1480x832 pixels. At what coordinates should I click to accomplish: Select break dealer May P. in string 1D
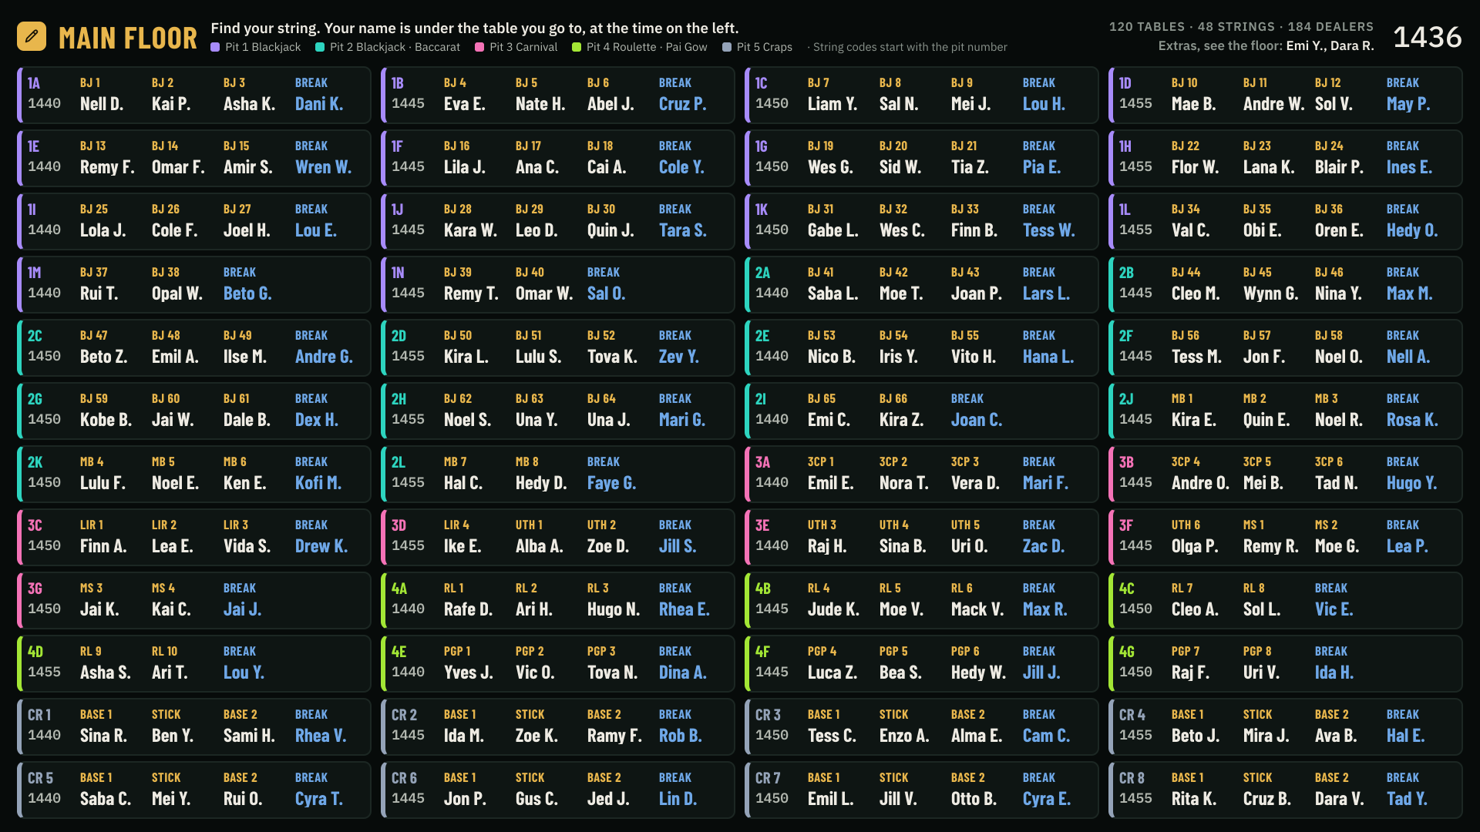click(1408, 104)
